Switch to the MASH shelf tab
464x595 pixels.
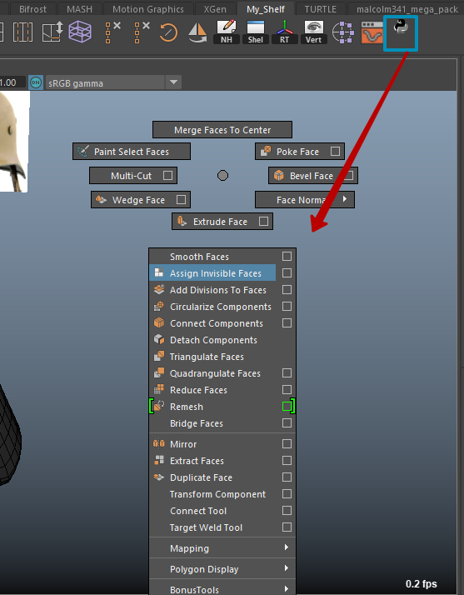(79, 8)
